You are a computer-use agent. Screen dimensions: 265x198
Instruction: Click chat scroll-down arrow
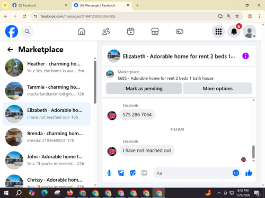(x=253, y=161)
